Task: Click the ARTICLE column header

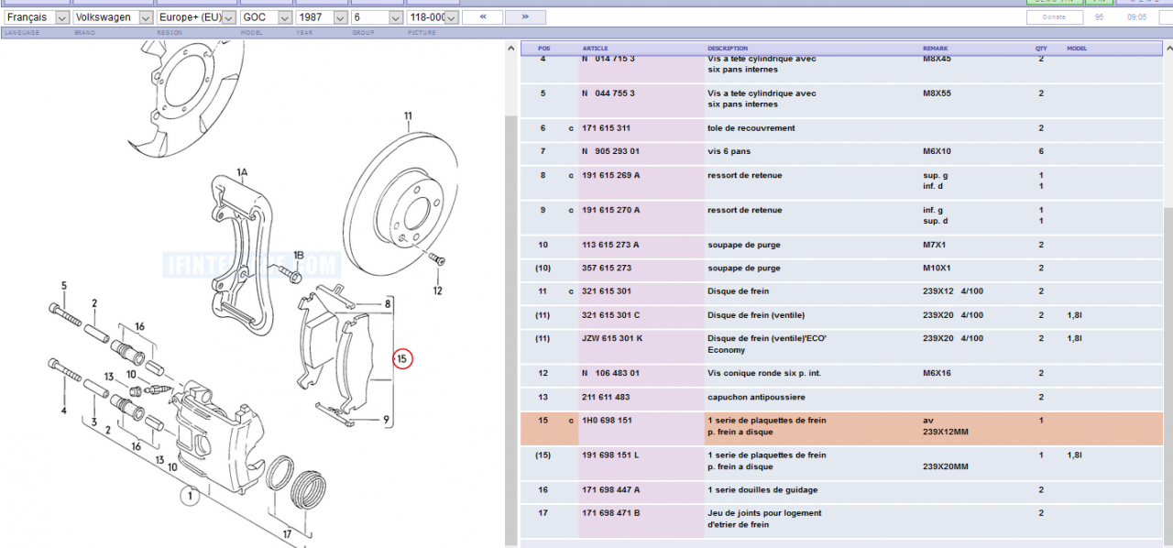Action: coord(595,49)
